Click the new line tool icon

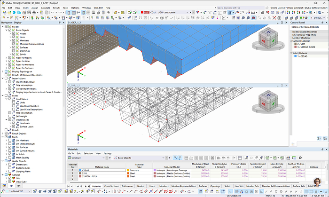(12, 18)
